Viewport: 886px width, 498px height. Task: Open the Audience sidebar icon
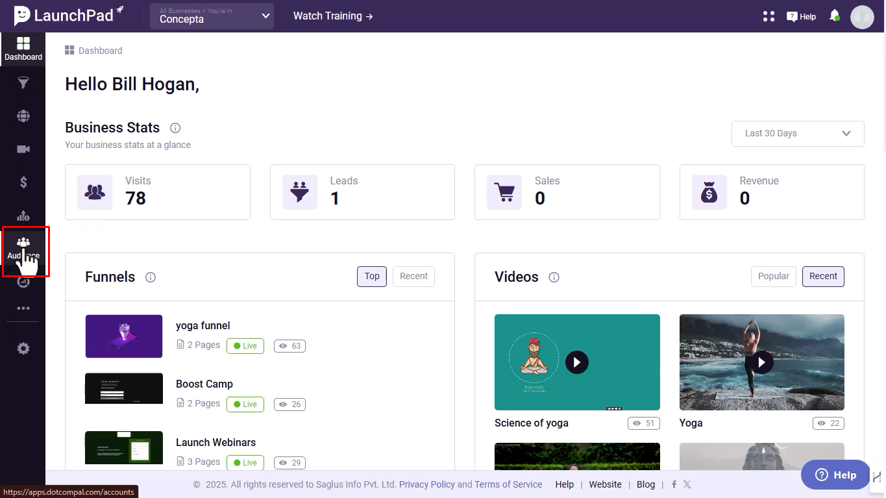coord(23,247)
